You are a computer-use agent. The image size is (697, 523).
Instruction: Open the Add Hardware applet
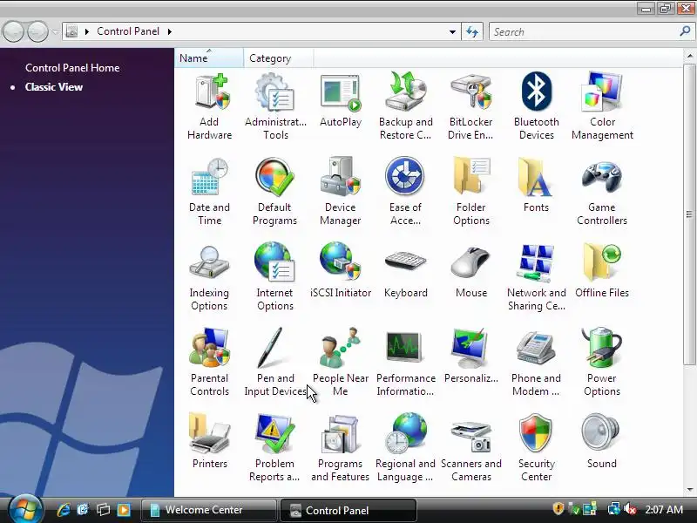tap(209, 106)
